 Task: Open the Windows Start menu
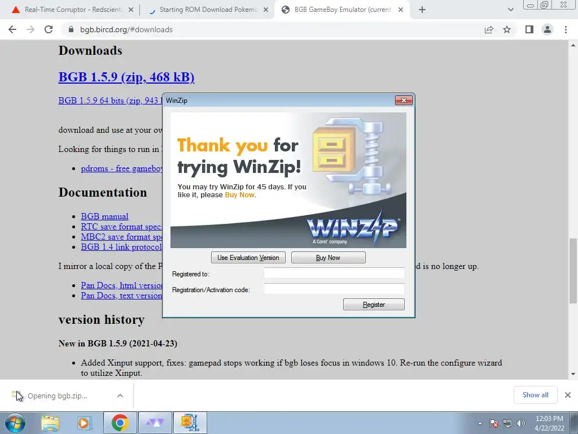point(15,423)
